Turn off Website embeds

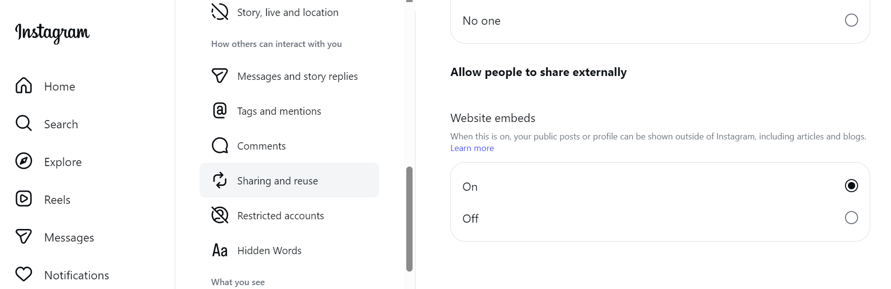coord(850,218)
